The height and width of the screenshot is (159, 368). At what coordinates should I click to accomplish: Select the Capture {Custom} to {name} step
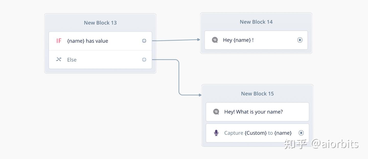tap(258, 133)
